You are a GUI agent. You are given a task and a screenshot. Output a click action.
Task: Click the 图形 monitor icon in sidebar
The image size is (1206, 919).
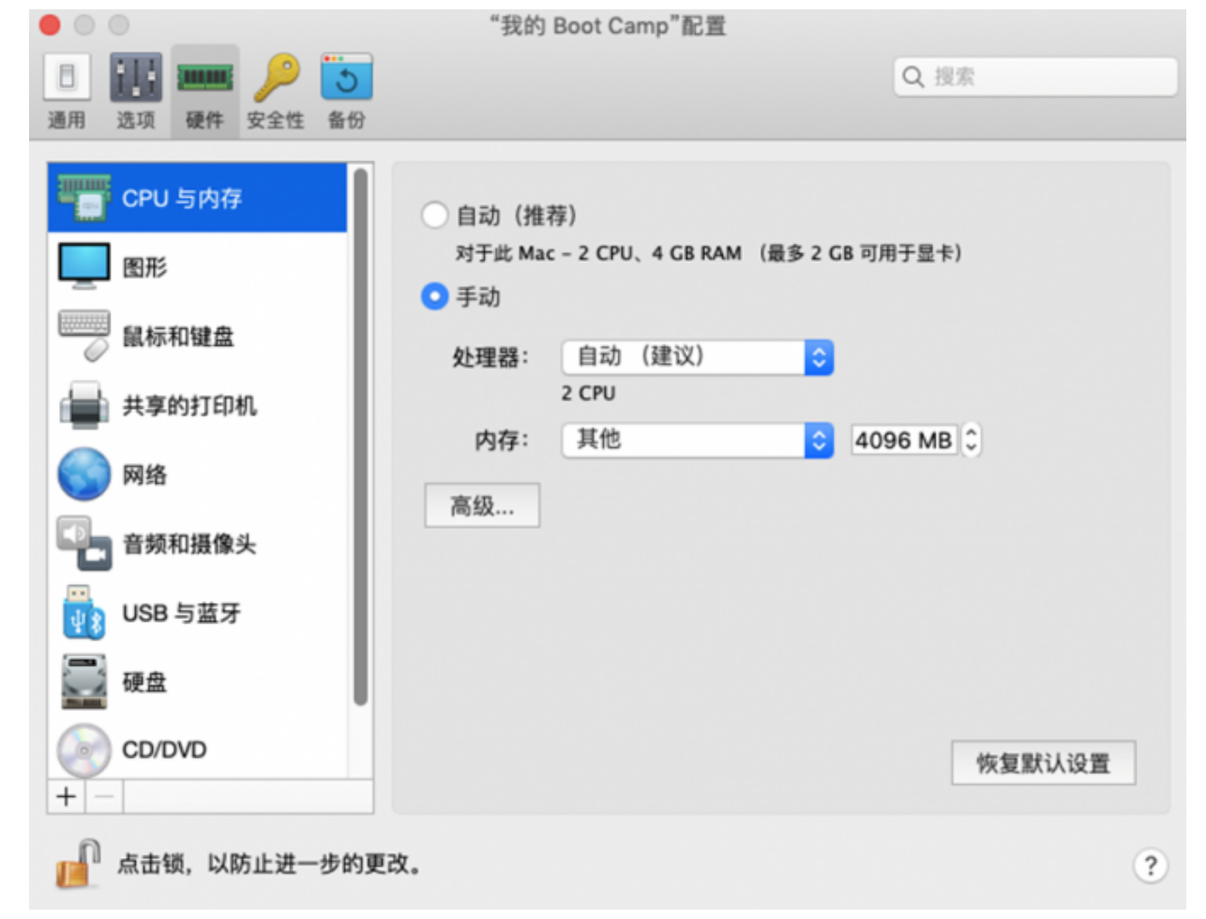click(83, 266)
